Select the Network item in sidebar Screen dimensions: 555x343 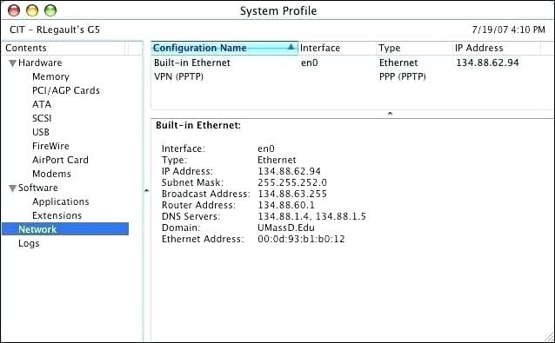tap(65, 229)
